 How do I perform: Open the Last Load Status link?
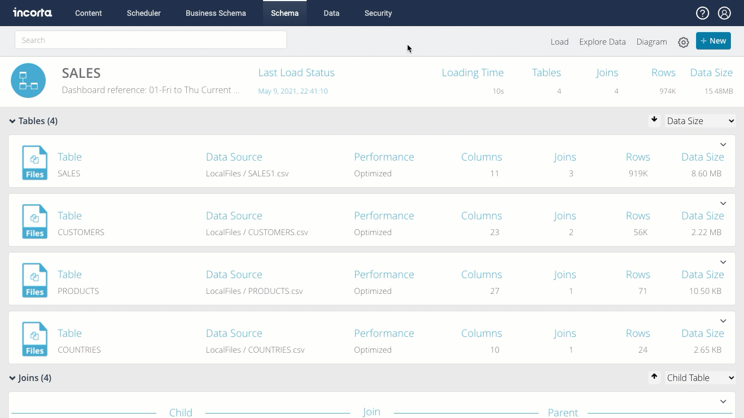pyautogui.click(x=296, y=73)
